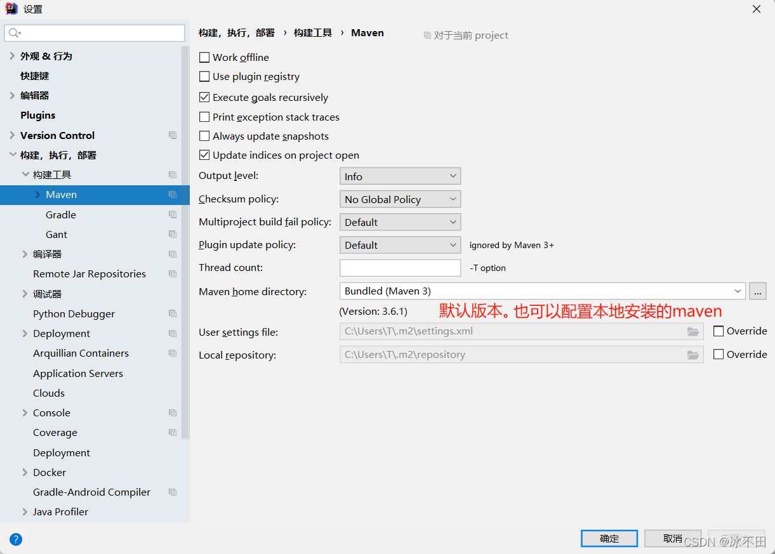Click project-level icon beside Arquillian Containers
775x554 pixels.
[x=173, y=353]
